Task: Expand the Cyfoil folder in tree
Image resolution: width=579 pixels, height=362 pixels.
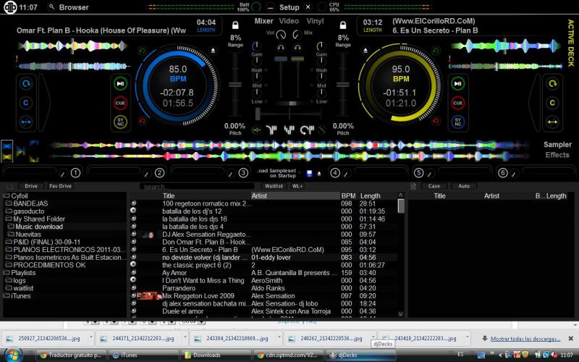Action: [7, 195]
